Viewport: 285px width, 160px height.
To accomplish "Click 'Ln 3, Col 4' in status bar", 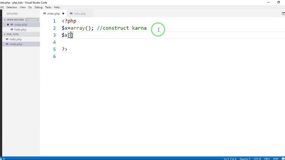I will (x=230, y=159).
